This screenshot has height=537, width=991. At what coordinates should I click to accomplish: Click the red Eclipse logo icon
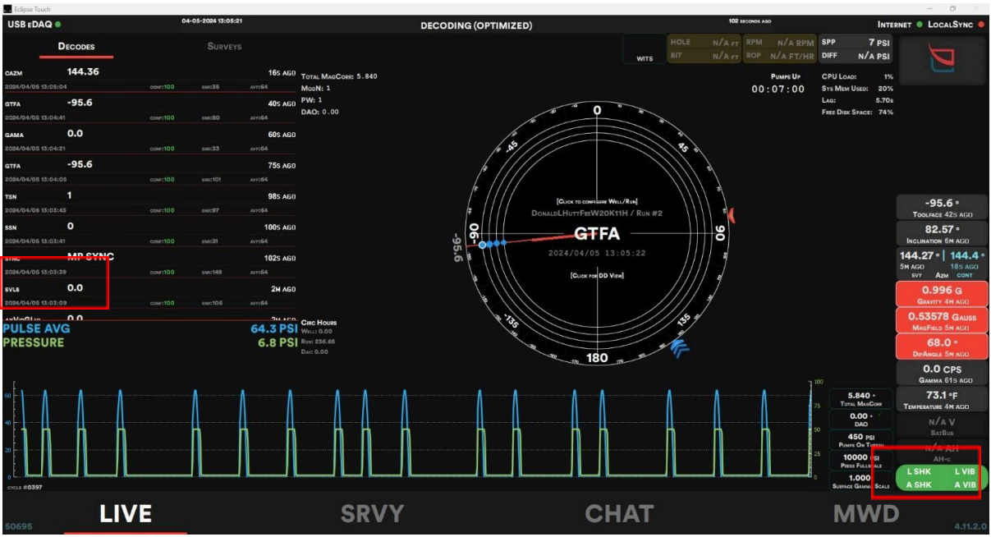click(942, 60)
